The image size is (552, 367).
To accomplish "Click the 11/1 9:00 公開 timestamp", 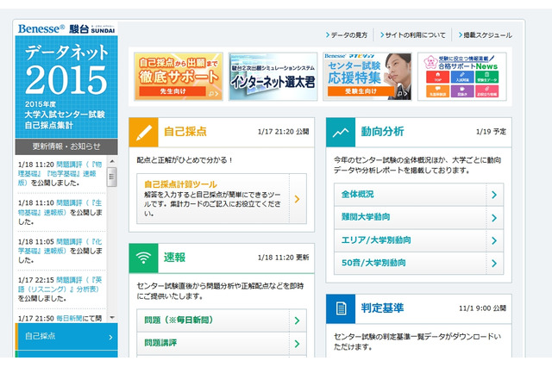I will [x=483, y=308].
